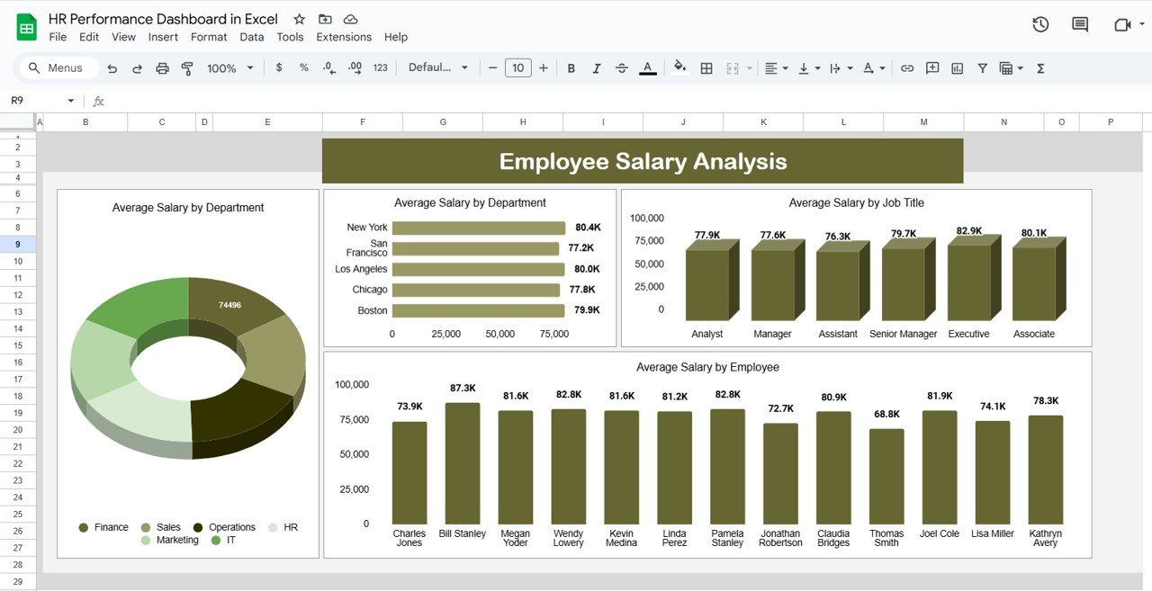Select row 9 header
The height and width of the screenshot is (591, 1152).
(x=18, y=244)
